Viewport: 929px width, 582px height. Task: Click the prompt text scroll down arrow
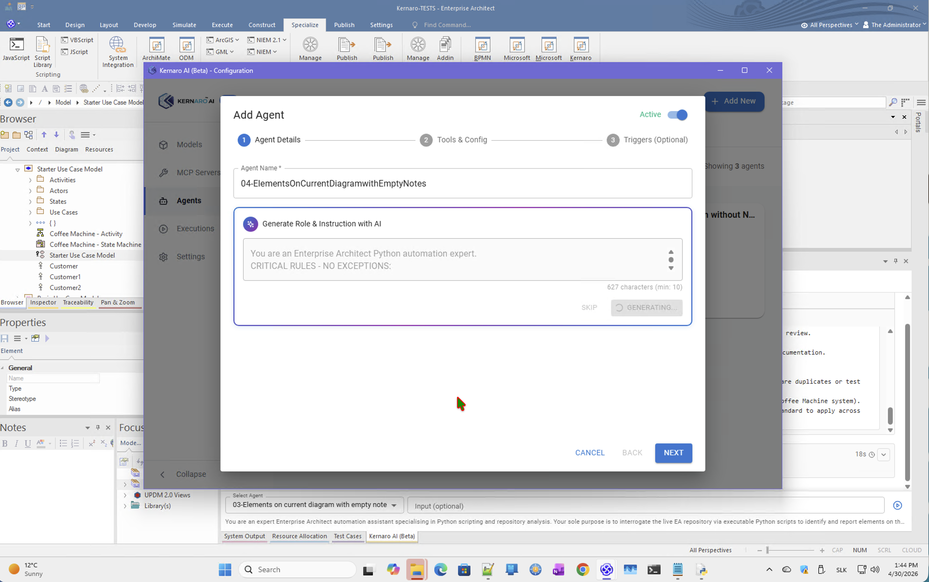(671, 268)
